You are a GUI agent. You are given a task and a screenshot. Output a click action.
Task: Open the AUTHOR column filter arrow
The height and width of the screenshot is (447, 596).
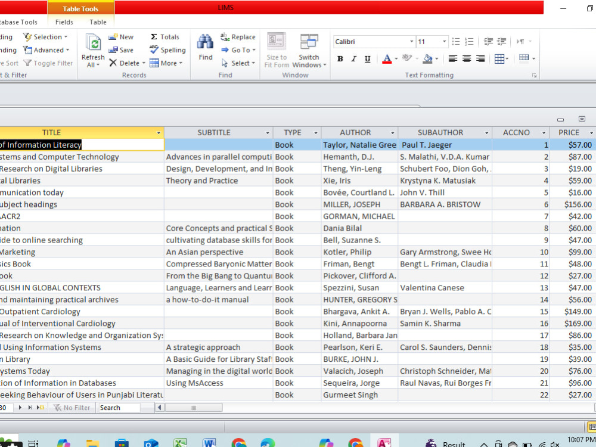[x=393, y=133]
